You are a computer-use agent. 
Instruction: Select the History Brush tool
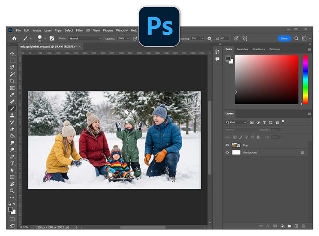pyautogui.click(x=12, y=122)
